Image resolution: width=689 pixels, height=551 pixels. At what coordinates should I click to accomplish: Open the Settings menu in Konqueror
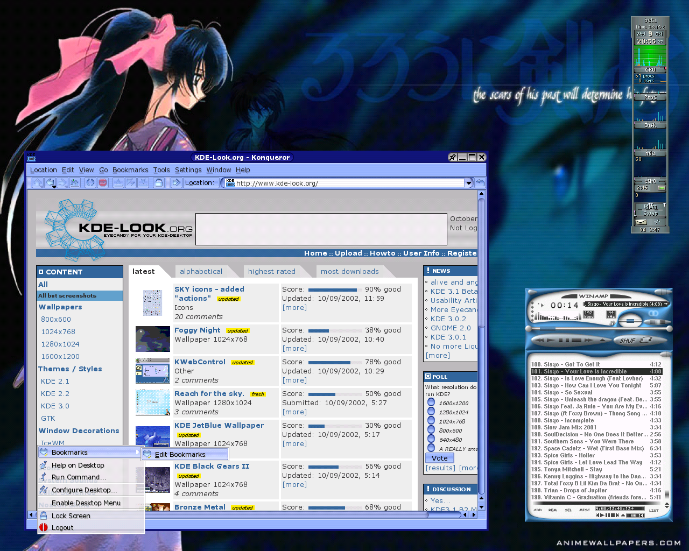click(188, 170)
